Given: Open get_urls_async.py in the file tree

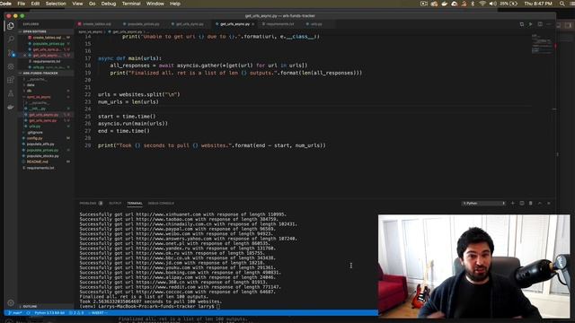Looking at the screenshot, I should click(43, 115).
